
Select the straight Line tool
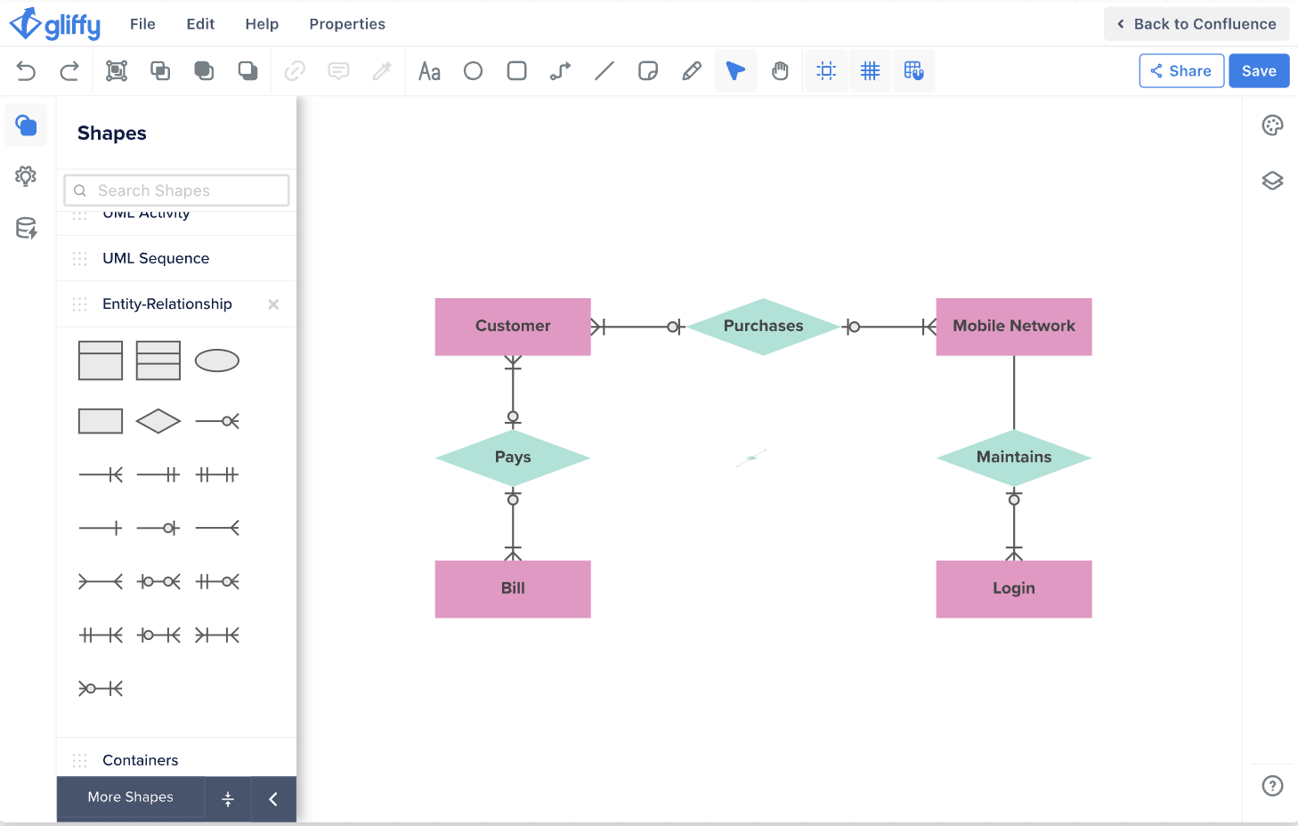click(x=604, y=71)
